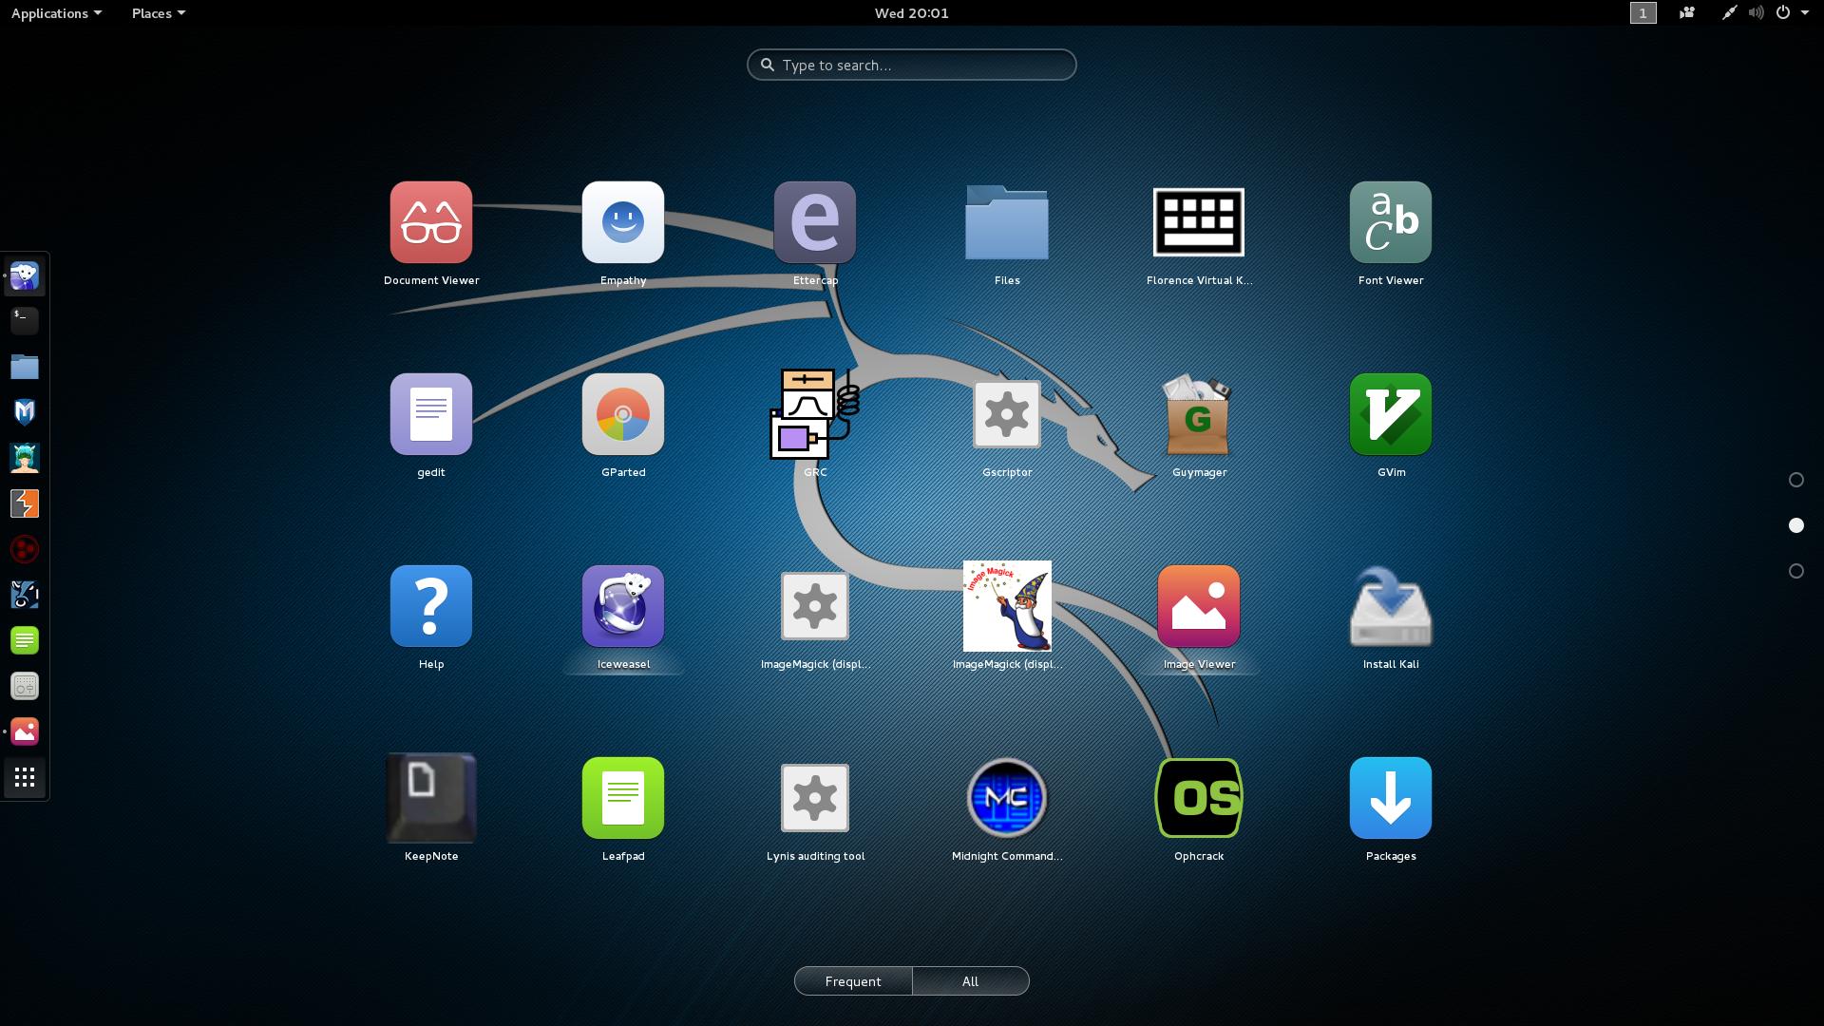Open the Places menu

(x=158, y=13)
